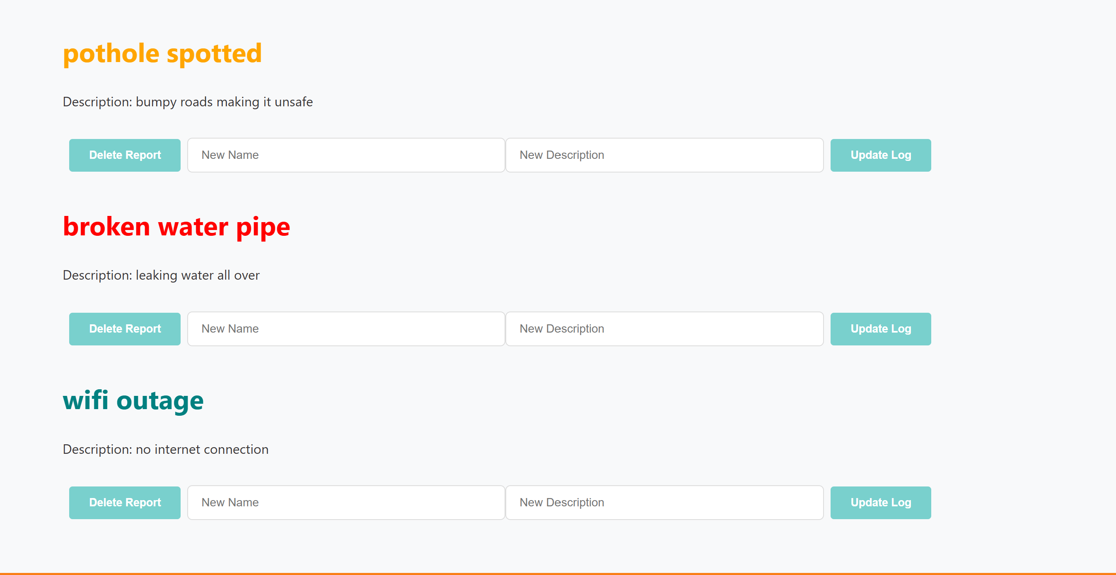Click New Description for broken water pipe
Image resolution: width=1116 pixels, height=575 pixels.
coord(664,329)
